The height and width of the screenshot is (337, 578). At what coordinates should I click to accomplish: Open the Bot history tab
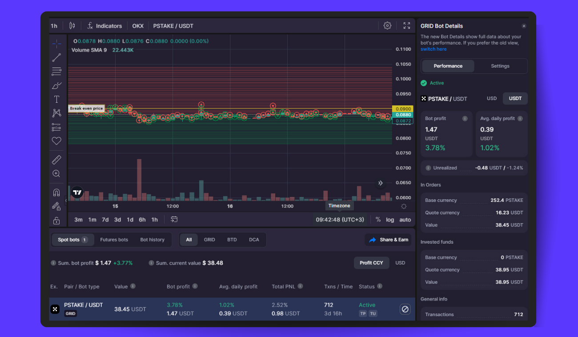coord(153,240)
